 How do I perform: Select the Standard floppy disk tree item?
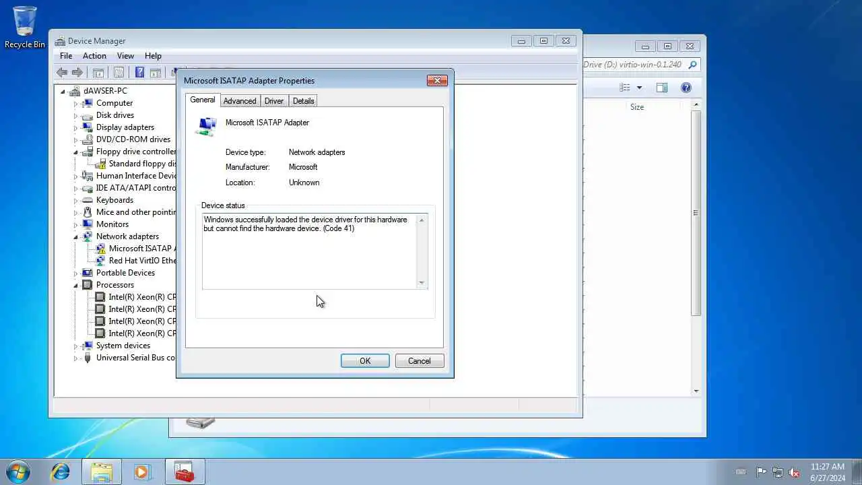[x=141, y=164]
